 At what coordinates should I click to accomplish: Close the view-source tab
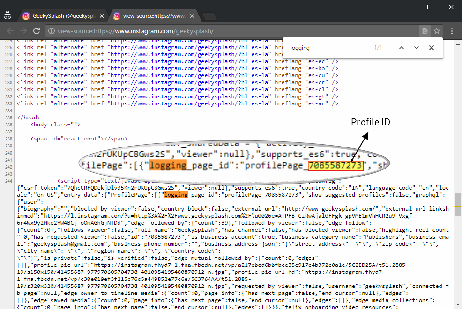[x=192, y=16]
